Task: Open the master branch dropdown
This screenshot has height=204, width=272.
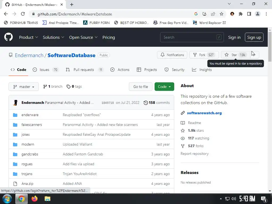Action: coord(24,87)
